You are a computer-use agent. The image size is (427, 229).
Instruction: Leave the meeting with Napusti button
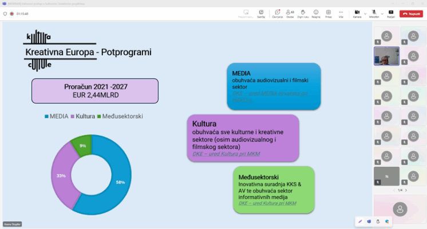click(x=411, y=13)
